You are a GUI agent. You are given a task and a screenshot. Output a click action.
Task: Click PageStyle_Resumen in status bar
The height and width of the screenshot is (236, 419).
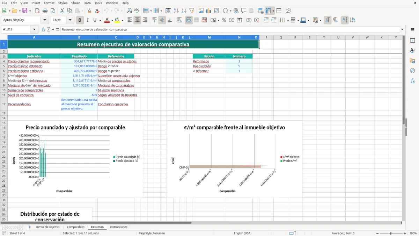coord(152,233)
